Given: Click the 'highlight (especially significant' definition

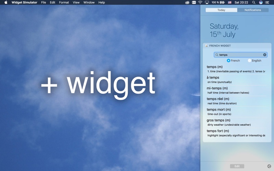Looking at the screenshot, I should [x=236, y=135].
